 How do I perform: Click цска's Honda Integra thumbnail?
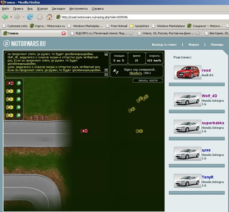188,154
